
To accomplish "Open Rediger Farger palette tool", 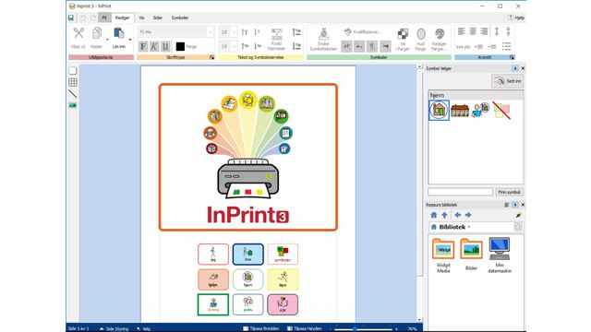I will click(x=440, y=39).
